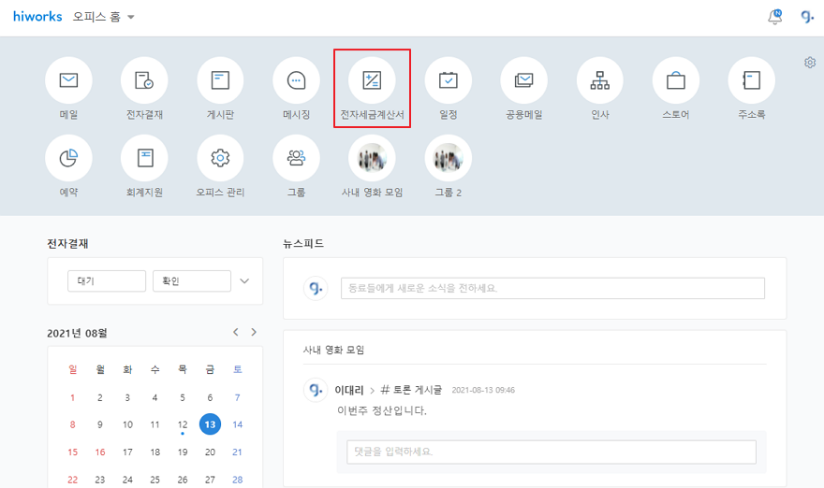Image resolution: width=824 pixels, height=488 pixels.
Task: Open the 인사 HR organization icon
Action: click(599, 80)
